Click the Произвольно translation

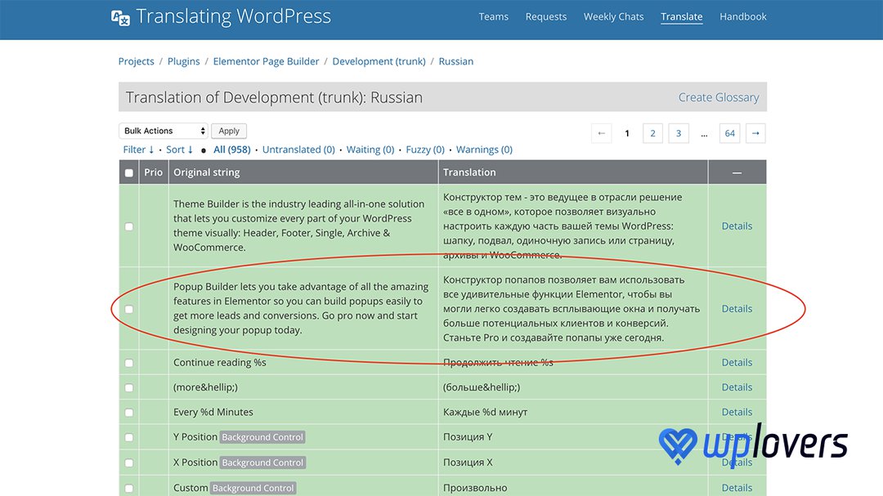tap(475, 488)
